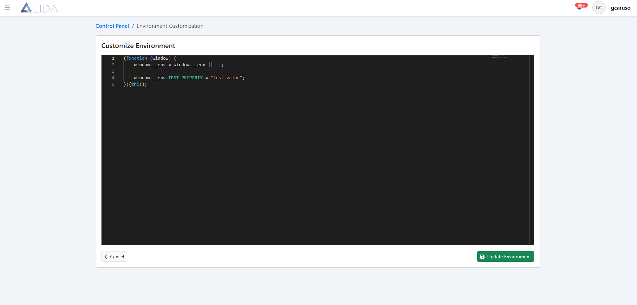Screen dimensions: 637x305
Task: Place cursor on TEST_PROPERTY identifier
Action: pyautogui.click(x=185, y=78)
